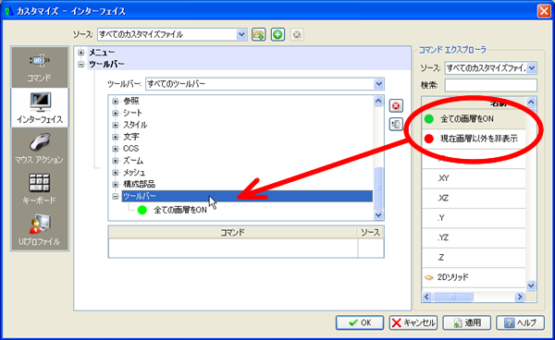555x340 pixels.
Task: Select 現在画層以外を非表示 in command explorer
Action: [x=474, y=139]
